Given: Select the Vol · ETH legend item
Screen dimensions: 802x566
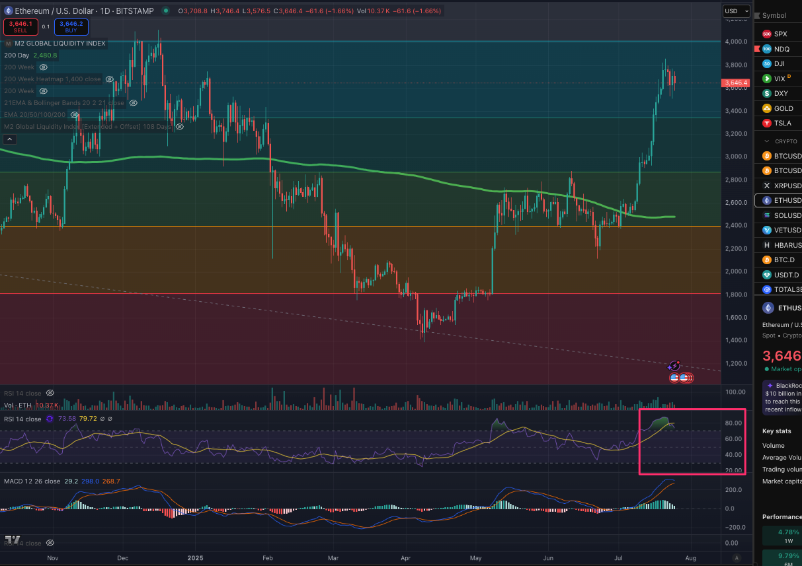Looking at the screenshot, I should click(18, 405).
